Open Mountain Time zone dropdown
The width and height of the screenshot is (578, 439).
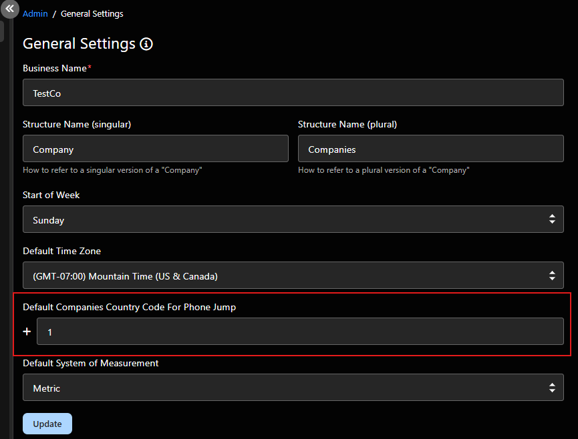(x=293, y=276)
